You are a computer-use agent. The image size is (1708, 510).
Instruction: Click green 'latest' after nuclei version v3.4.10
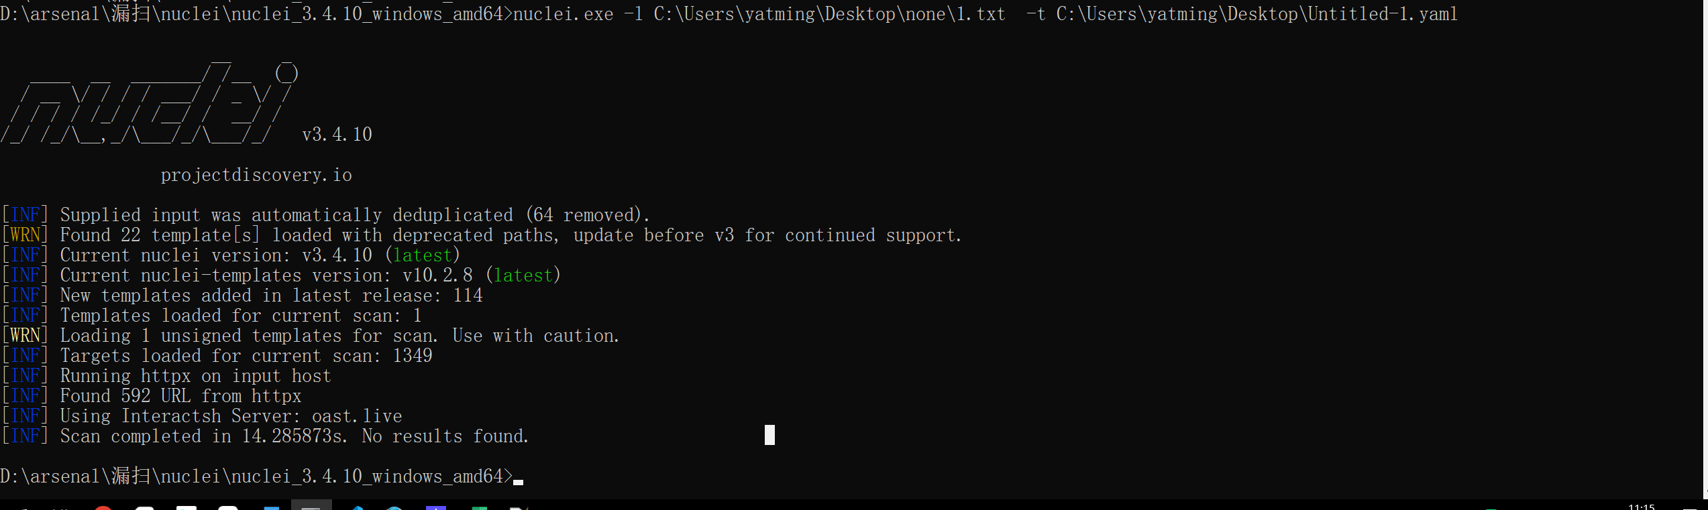pos(423,255)
